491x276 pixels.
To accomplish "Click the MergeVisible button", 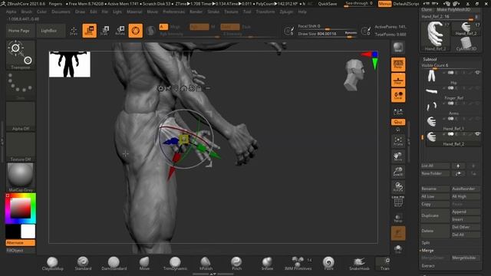I will 466,258.
